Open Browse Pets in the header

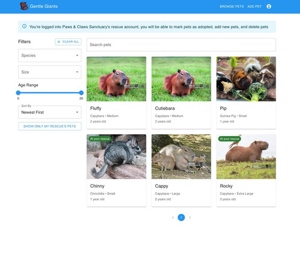pyautogui.click(x=232, y=7)
